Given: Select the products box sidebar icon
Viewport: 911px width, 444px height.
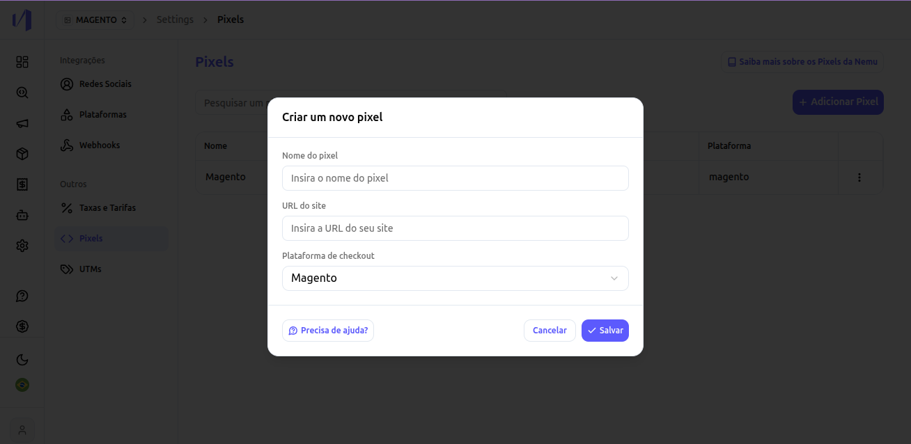Looking at the screenshot, I should click(22, 154).
